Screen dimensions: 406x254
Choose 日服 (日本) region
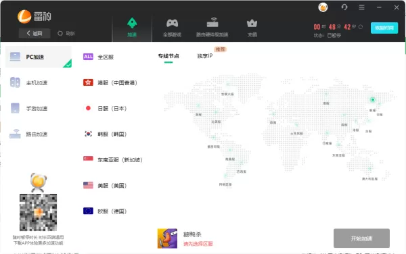(x=105, y=108)
